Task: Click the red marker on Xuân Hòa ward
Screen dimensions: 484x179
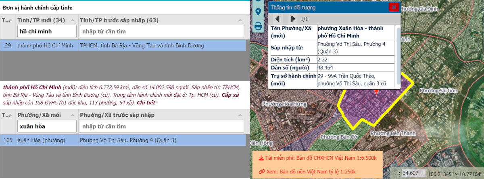Action: click(376, 92)
